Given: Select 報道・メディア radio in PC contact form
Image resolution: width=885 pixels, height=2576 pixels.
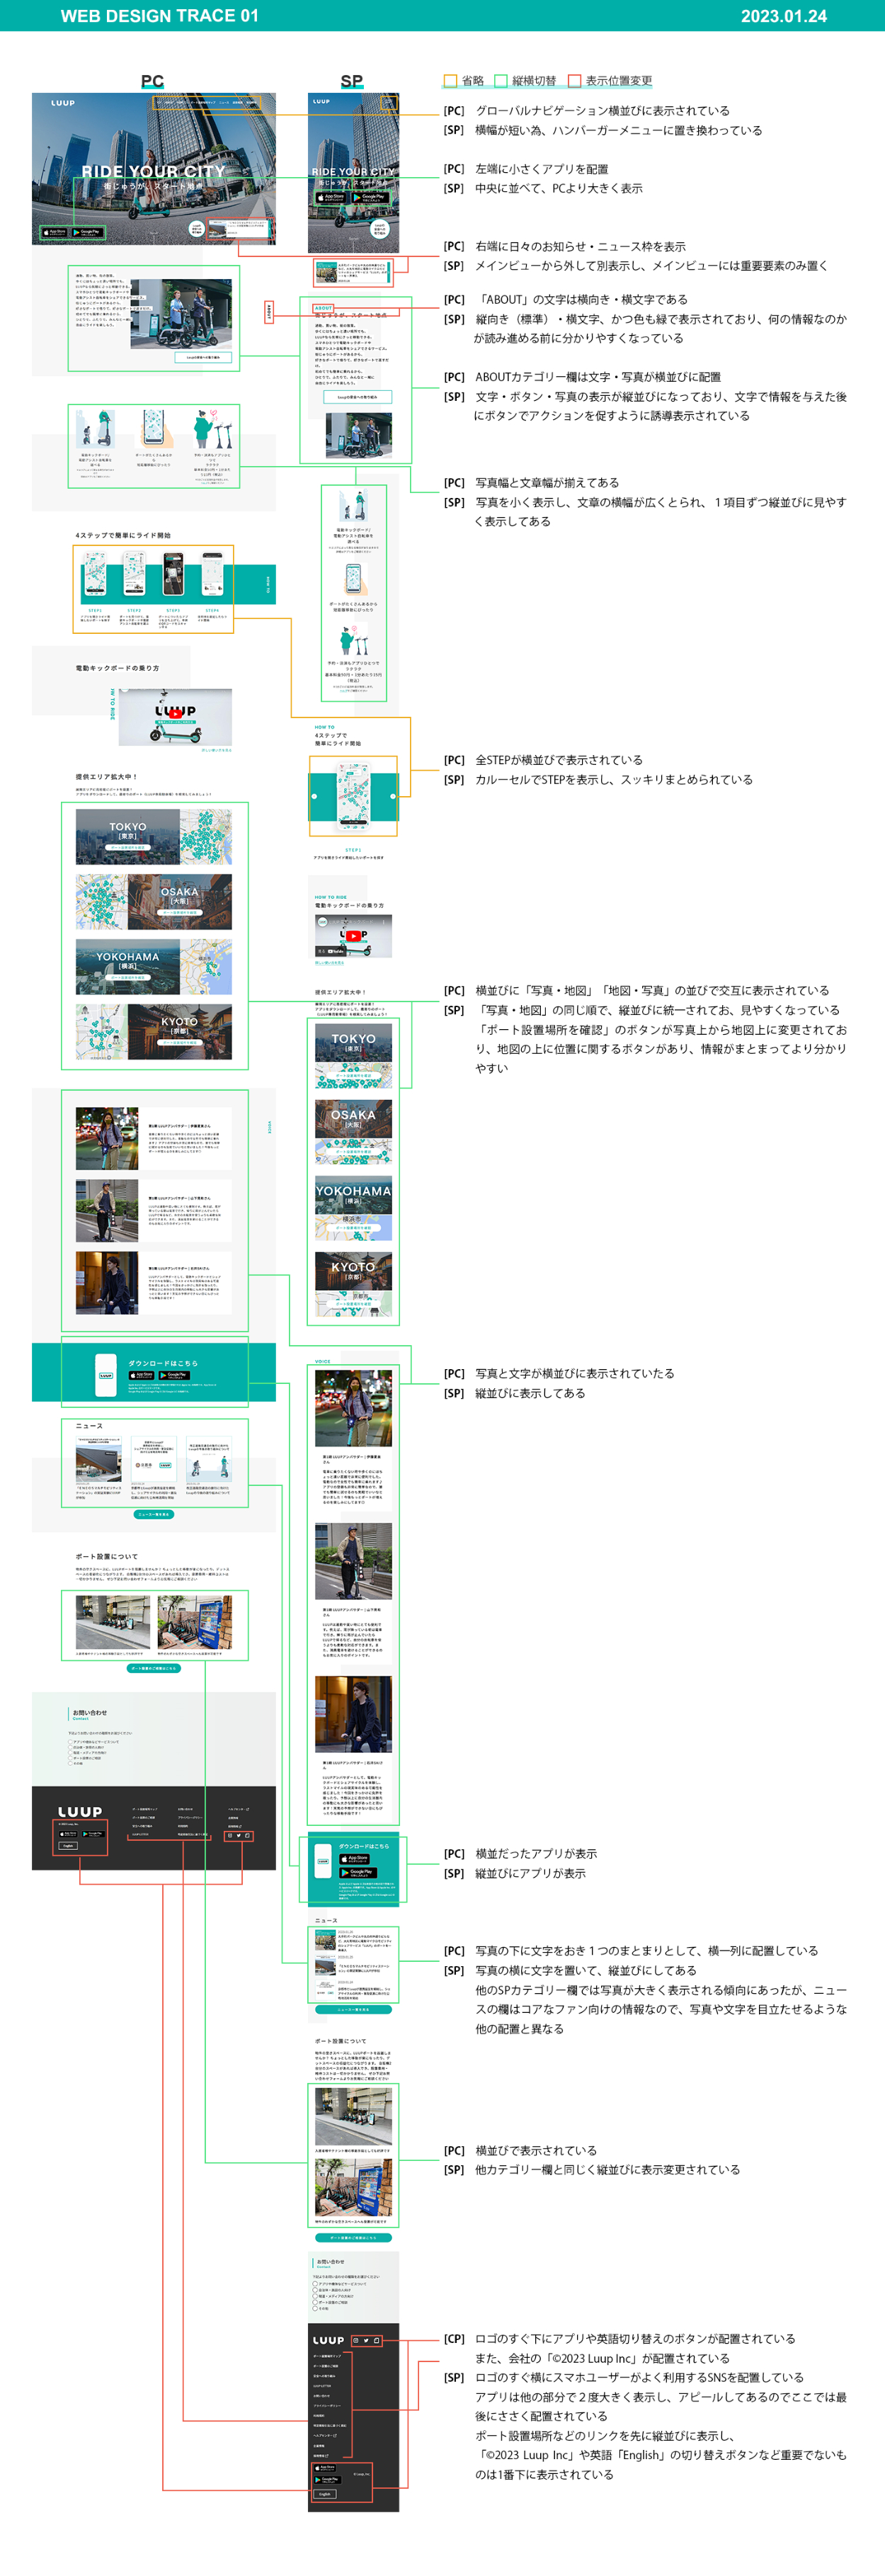Looking at the screenshot, I should pyautogui.click(x=70, y=1753).
